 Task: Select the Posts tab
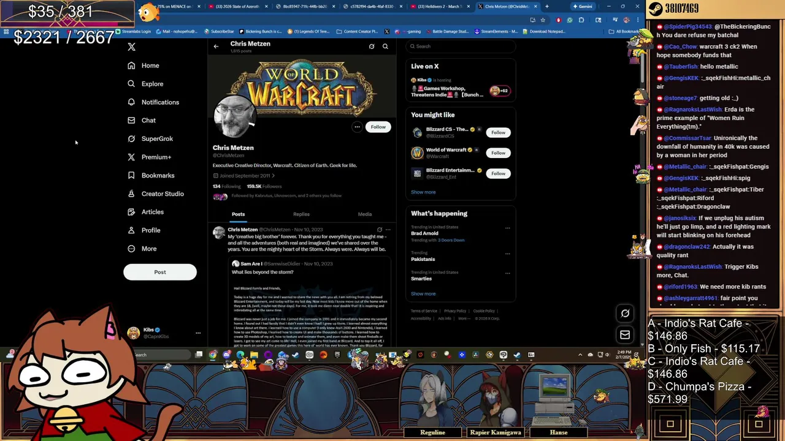(239, 214)
